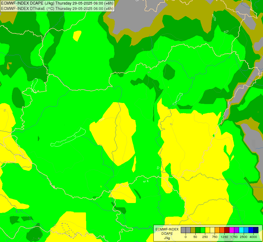Select the medium blue legend swatch before 4000
This screenshot has width=263, height=242.
tap(251, 230)
